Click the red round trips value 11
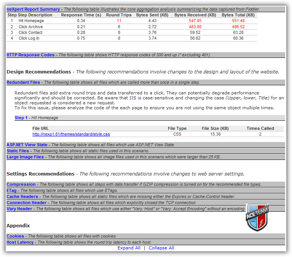The height and width of the screenshot is (257, 292). [119, 21]
